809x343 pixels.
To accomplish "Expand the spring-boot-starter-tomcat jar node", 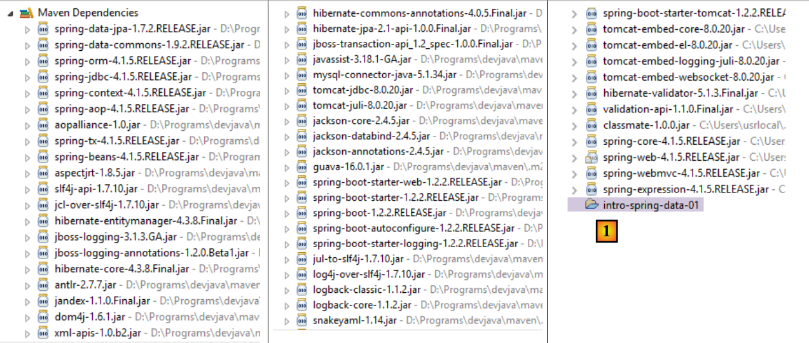I will 575,13.
